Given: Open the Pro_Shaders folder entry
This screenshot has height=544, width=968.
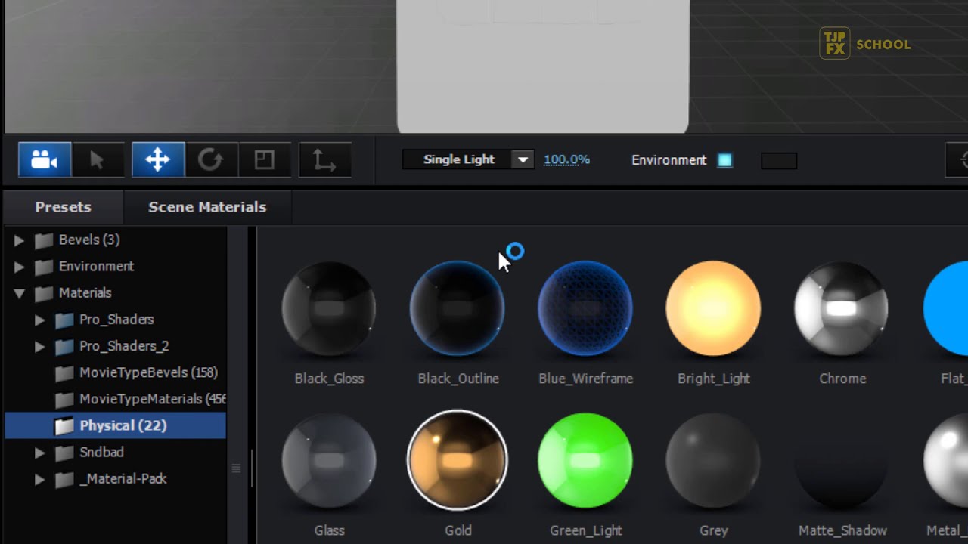Looking at the screenshot, I should (116, 319).
